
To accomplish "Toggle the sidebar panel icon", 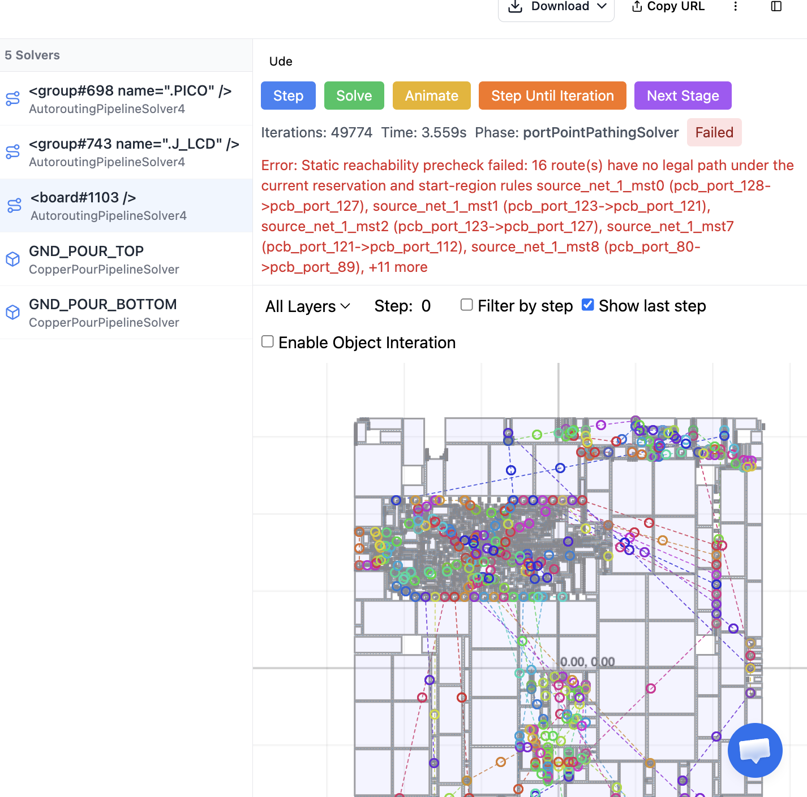I will [x=776, y=6].
